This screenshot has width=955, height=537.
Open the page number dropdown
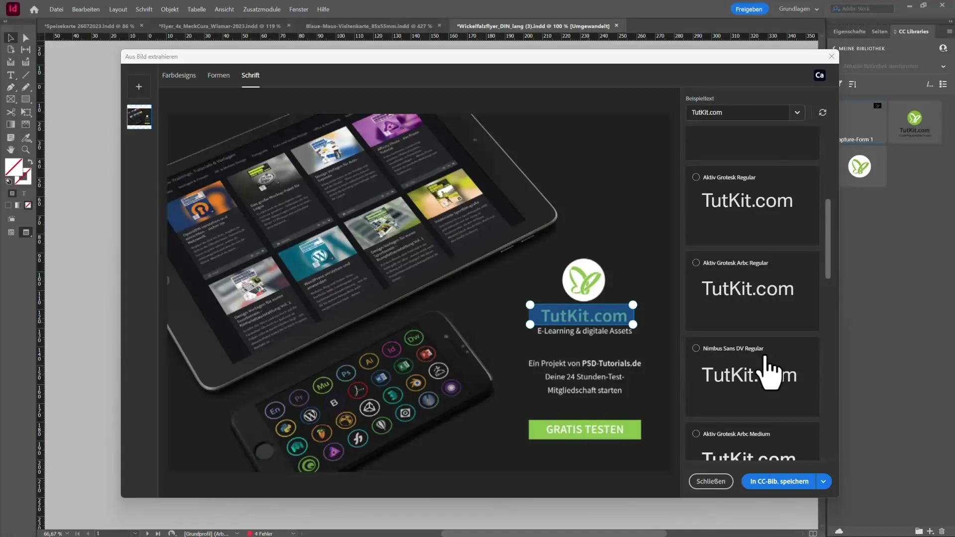click(x=135, y=534)
